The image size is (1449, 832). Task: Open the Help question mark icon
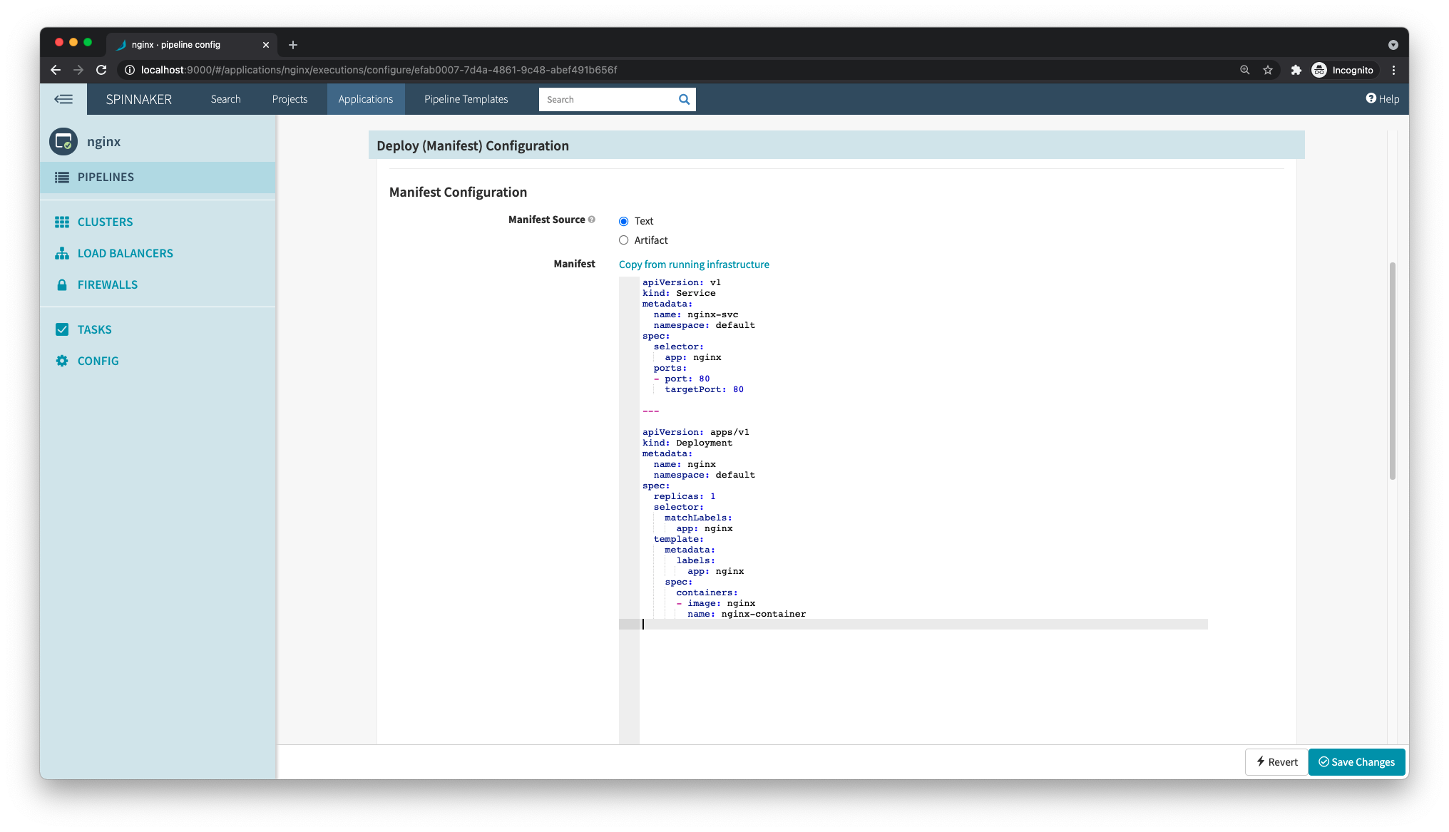click(1371, 98)
